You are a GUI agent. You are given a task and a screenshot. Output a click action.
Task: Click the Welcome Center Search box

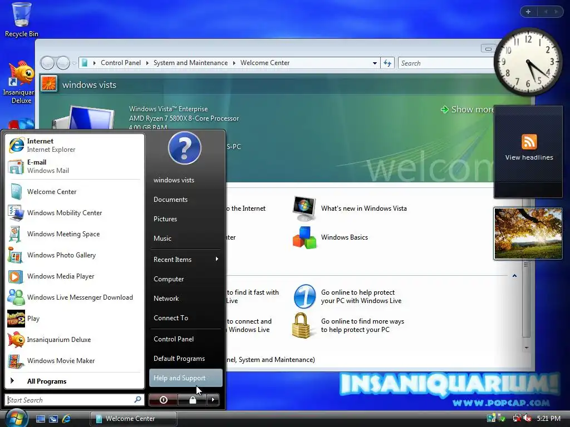tap(446, 63)
